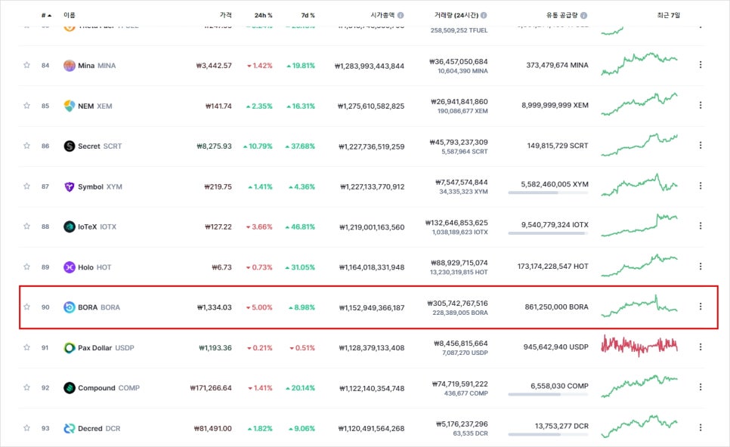Expand the more options menu for Pax Dollar

(x=701, y=347)
